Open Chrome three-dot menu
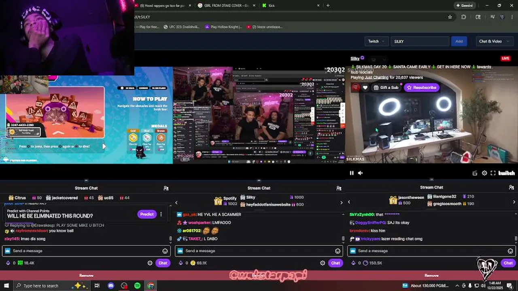This screenshot has height=291, width=518. tap(513, 17)
